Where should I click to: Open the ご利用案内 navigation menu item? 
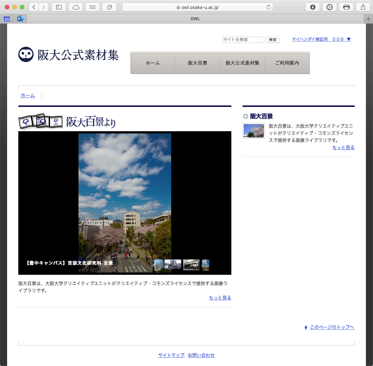pyautogui.click(x=287, y=63)
